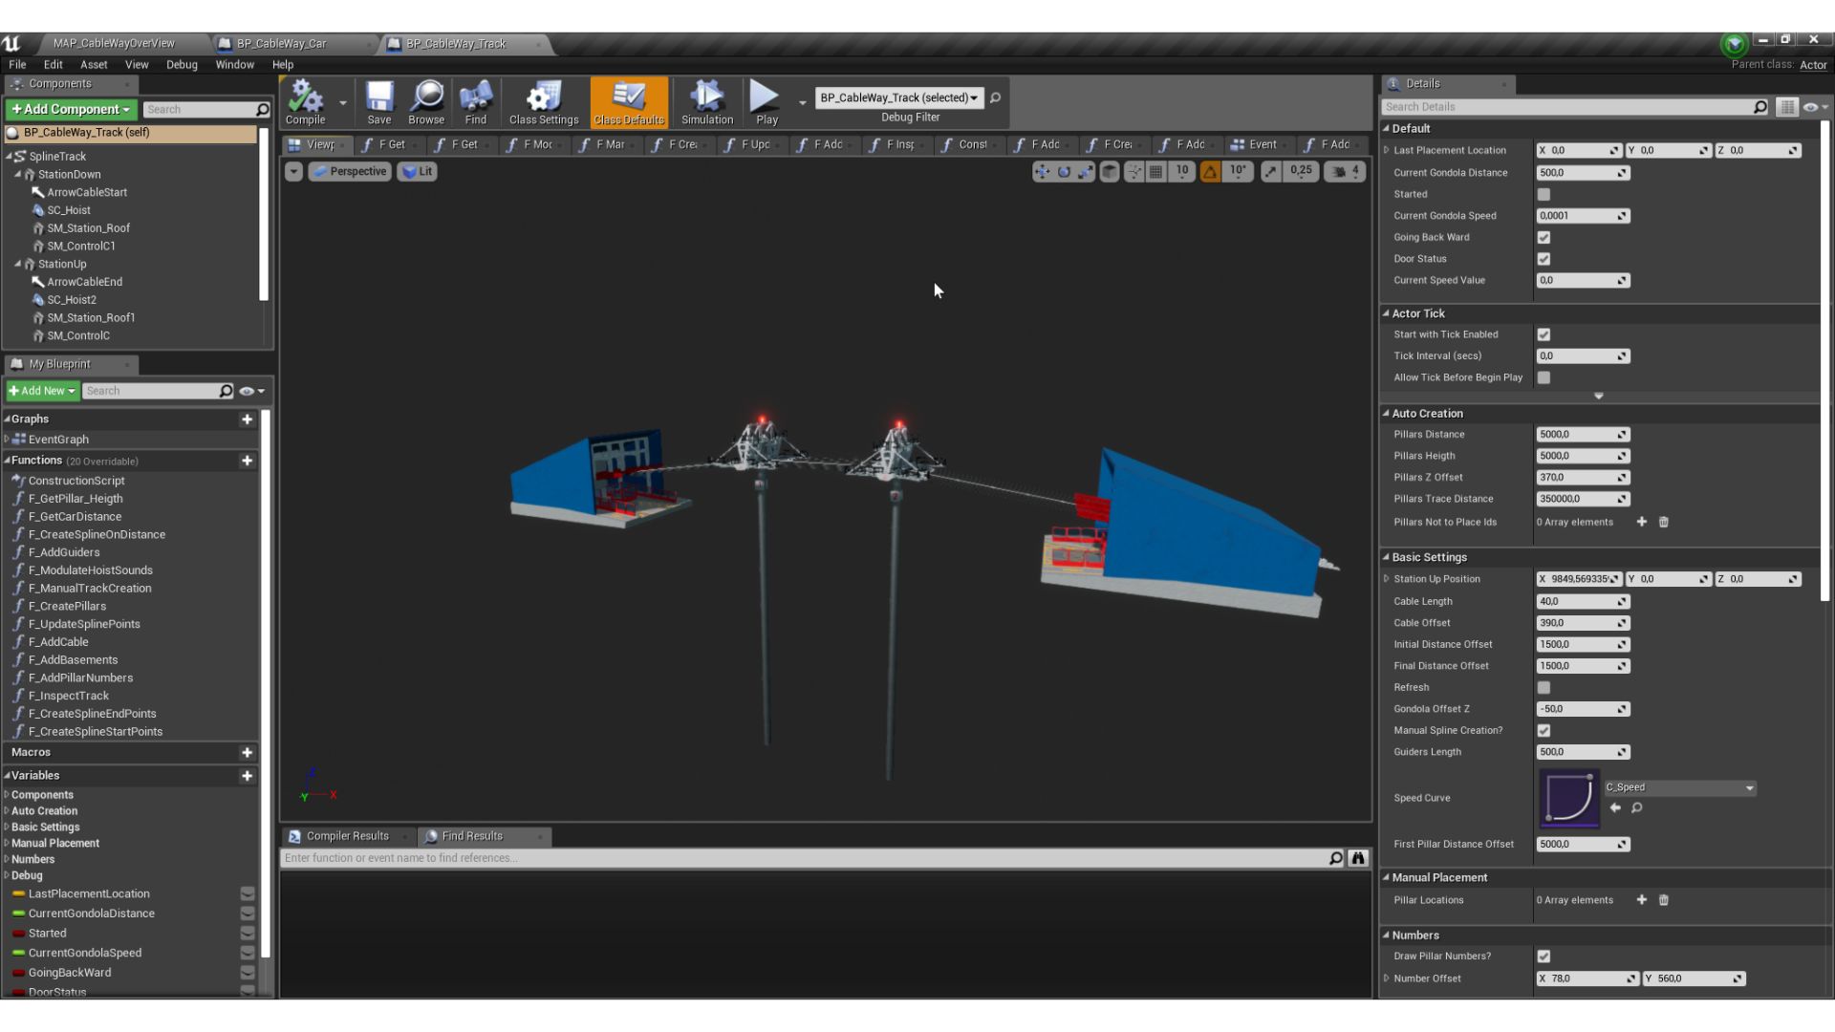Open the File menu

(x=17, y=65)
